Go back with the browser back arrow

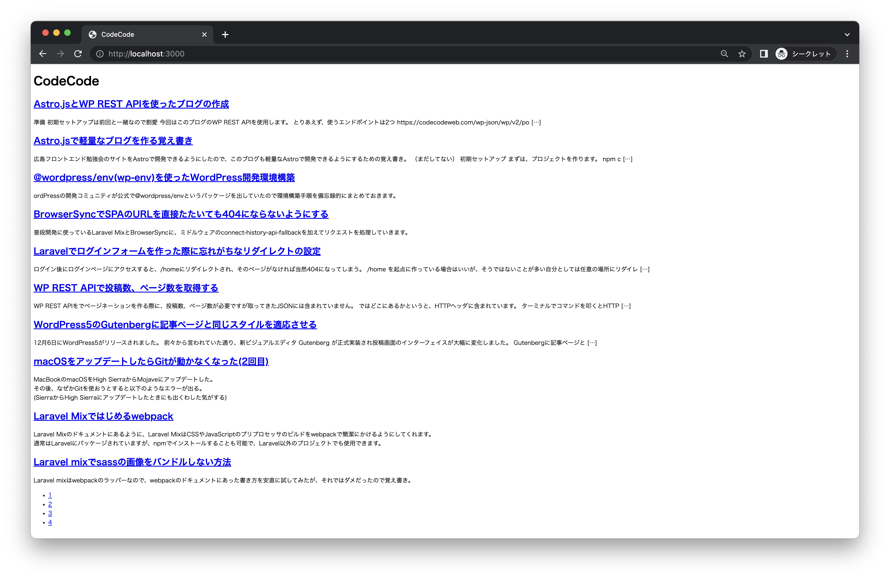43,54
